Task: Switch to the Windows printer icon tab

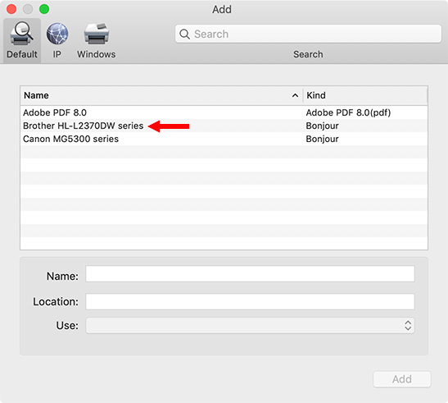Action: coord(97,34)
